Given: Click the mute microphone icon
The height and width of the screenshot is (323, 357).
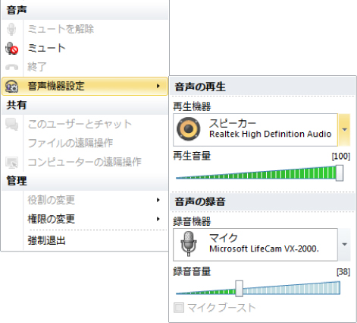Looking at the screenshot, I should coord(11,48).
